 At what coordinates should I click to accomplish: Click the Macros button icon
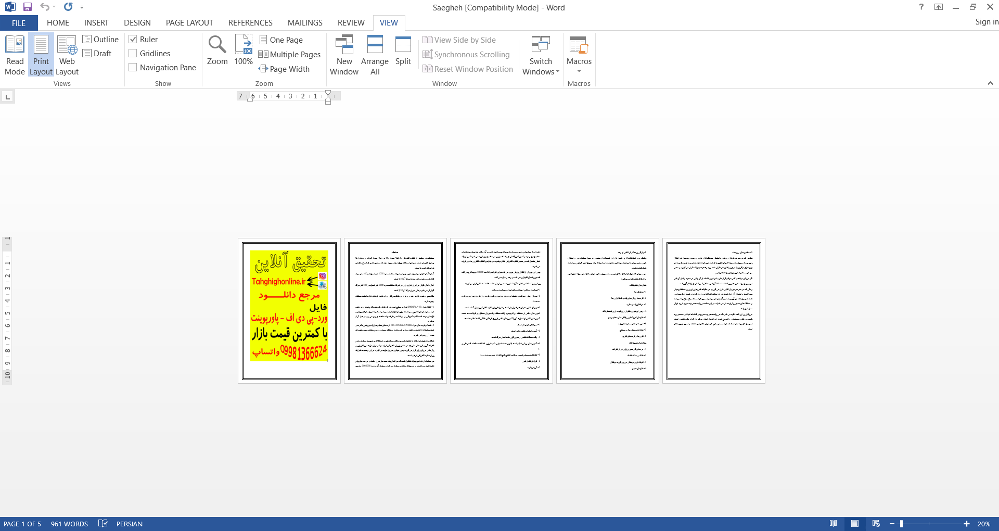pyautogui.click(x=579, y=45)
